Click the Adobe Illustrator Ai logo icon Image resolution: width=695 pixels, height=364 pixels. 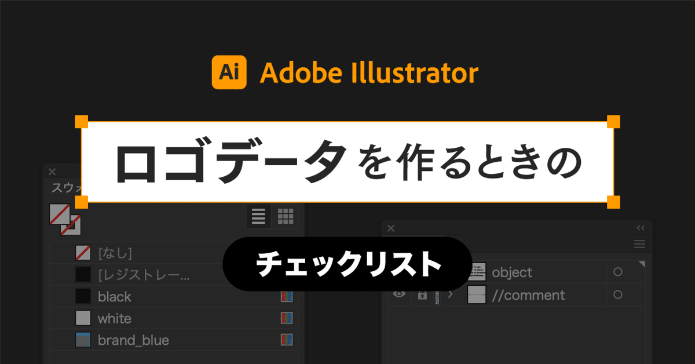click(x=229, y=72)
